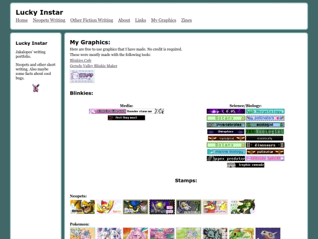Click the 'My Graphics:' page heading

point(90,42)
